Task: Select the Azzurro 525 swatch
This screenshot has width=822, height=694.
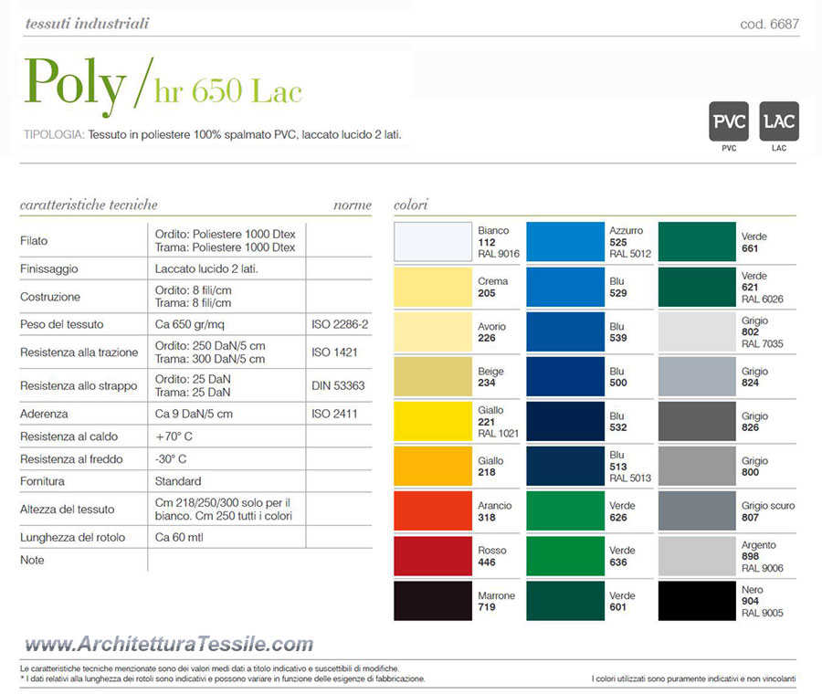Action: 565,242
